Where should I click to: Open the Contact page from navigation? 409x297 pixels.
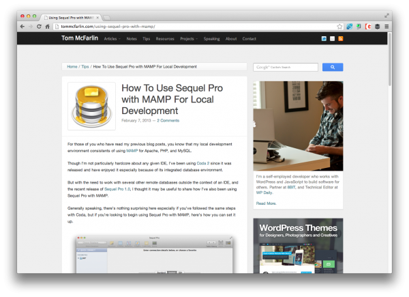coord(249,39)
